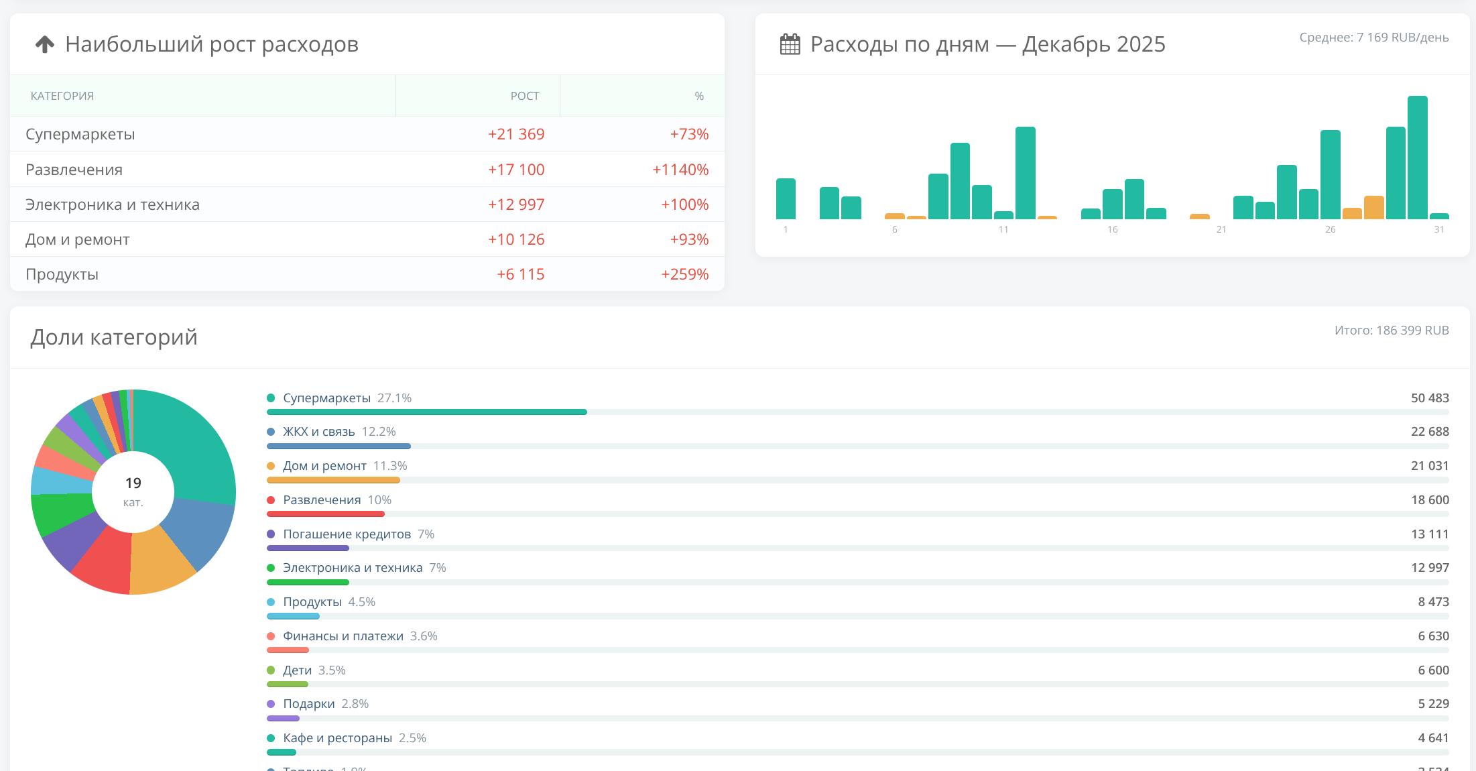
Task: Click the orange dot next to Дом и ремонт
Action: tap(271, 466)
